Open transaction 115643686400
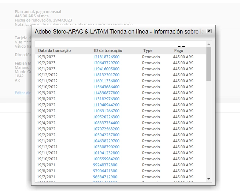Image resolution: width=240 pixels, height=191 pixels. [106, 87]
